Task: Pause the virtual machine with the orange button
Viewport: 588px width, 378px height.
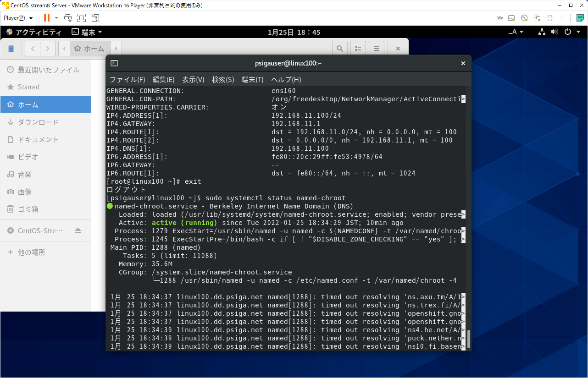Action: pos(46,18)
